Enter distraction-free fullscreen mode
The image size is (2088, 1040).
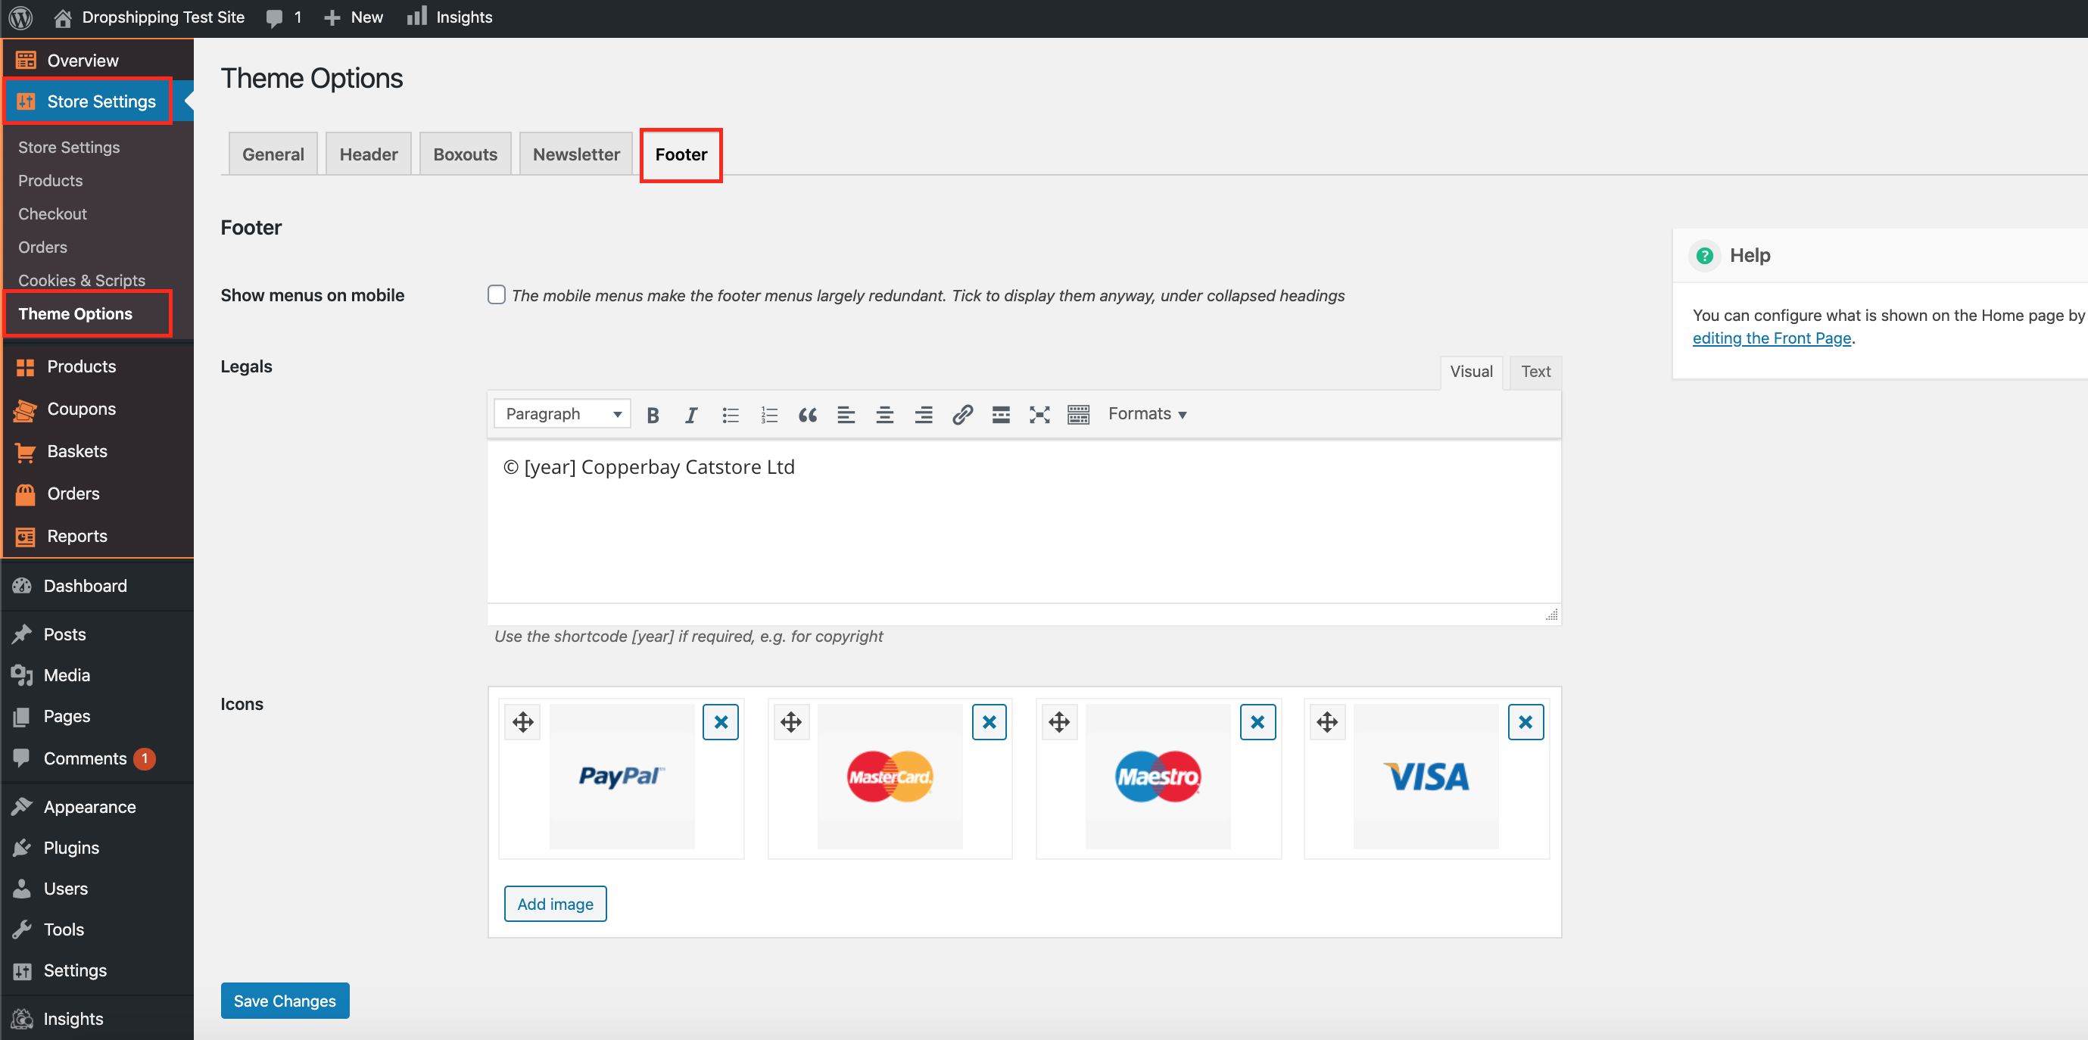click(1039, 415)
